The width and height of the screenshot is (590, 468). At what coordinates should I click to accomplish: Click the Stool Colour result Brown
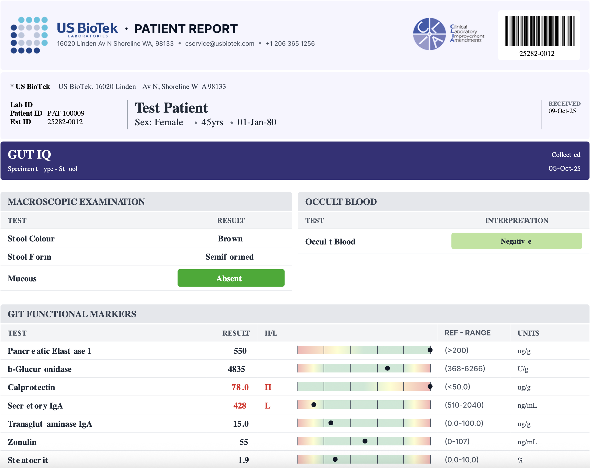coord(230,239)
